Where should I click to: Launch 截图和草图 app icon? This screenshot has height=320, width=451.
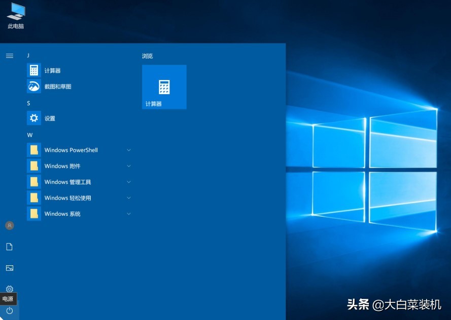coord(34,86)
